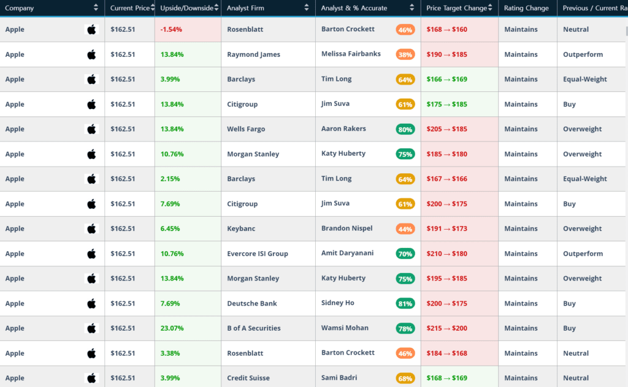Sort by Current Price column arrows
The height and width of the screenshot is (387, 628).
point(151,8)
